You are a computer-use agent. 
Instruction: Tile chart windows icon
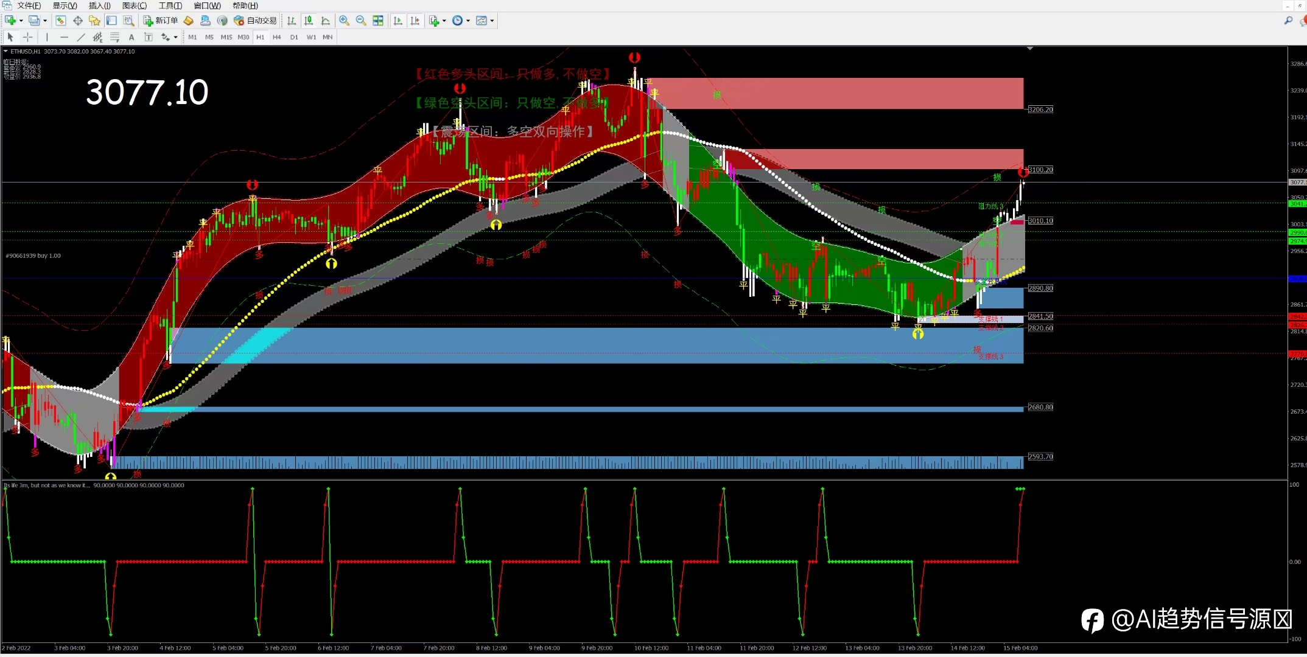coord(378,21)
